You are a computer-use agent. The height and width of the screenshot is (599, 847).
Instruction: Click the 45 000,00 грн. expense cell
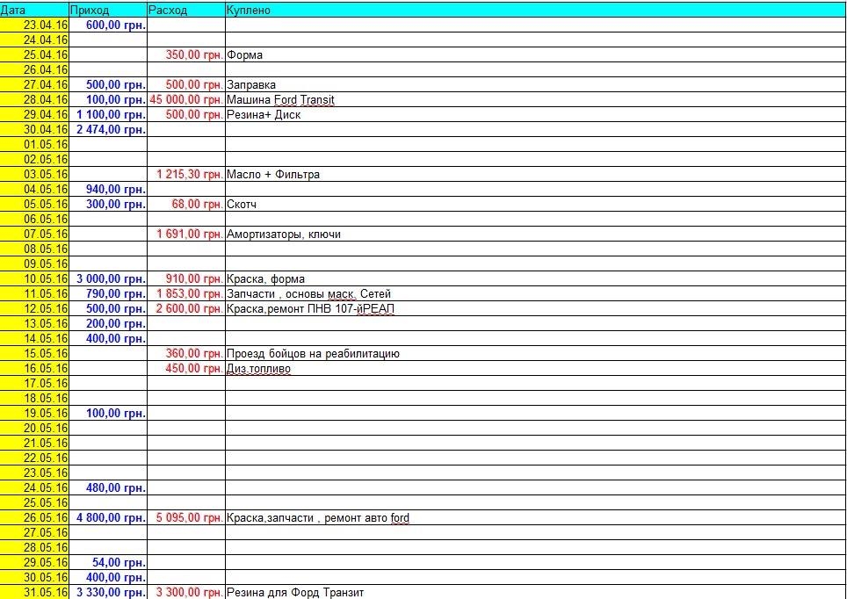coord(186,99)
